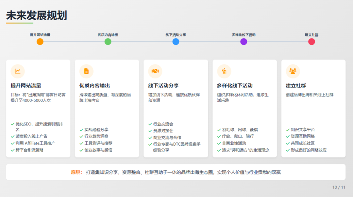Click the page indicator 10 / 11
This screenshot has height=197, width=353.
click(339, 187)
